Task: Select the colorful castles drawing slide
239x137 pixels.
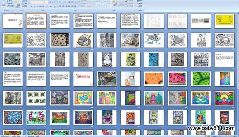Action: click(154, 98)
